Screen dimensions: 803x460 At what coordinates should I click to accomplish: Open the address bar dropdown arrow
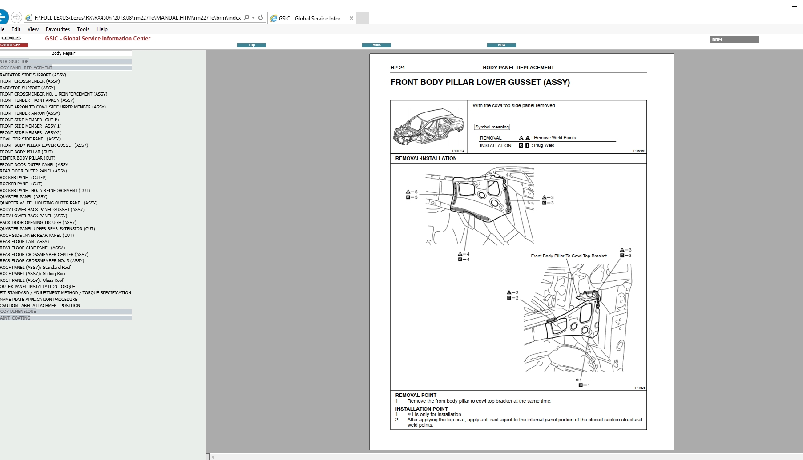[254, 18]
